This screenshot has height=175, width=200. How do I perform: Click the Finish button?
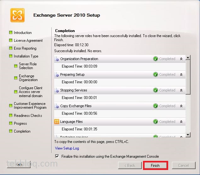[155, 166]
